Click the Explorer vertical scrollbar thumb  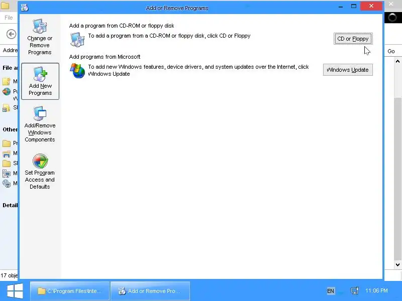(397, 179)
